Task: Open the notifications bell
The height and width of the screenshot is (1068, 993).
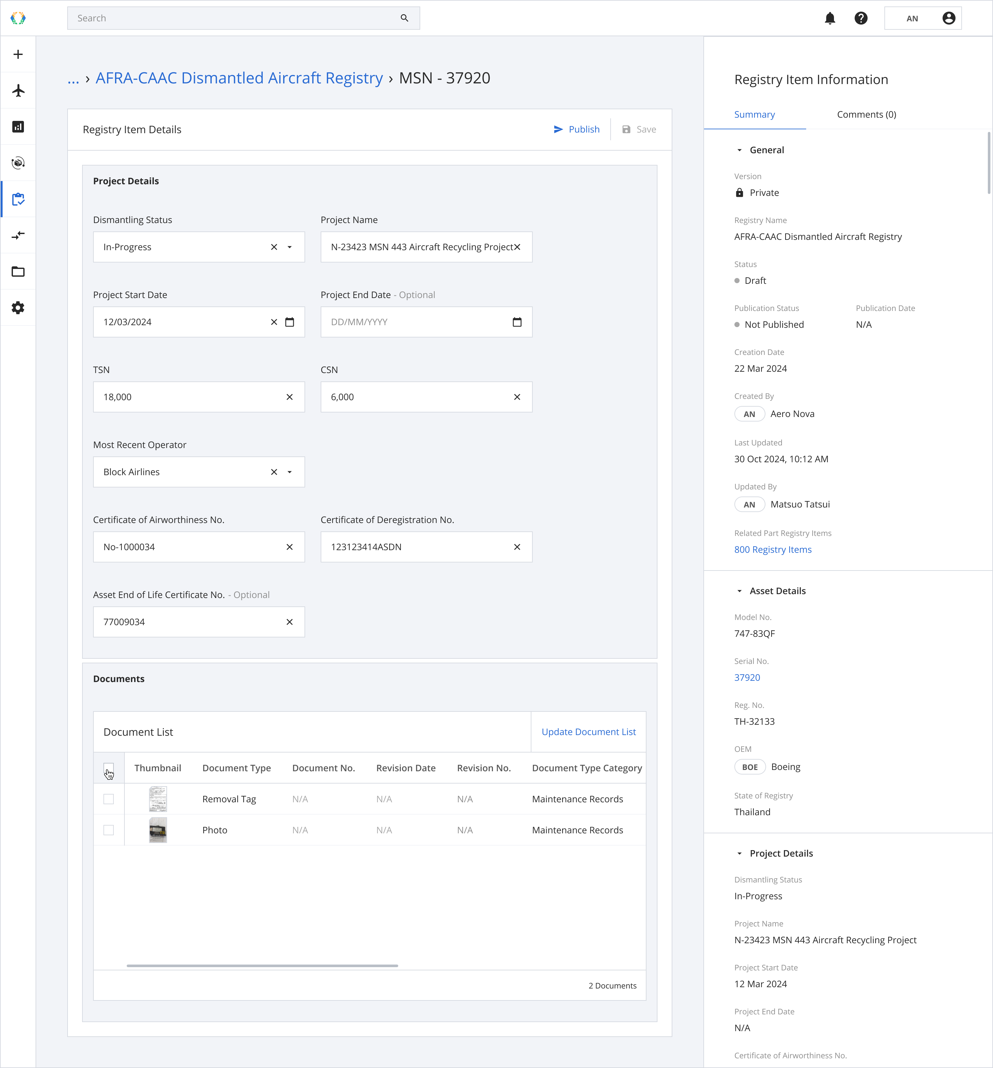Action: pyautogui.click(x=830, y=18)
